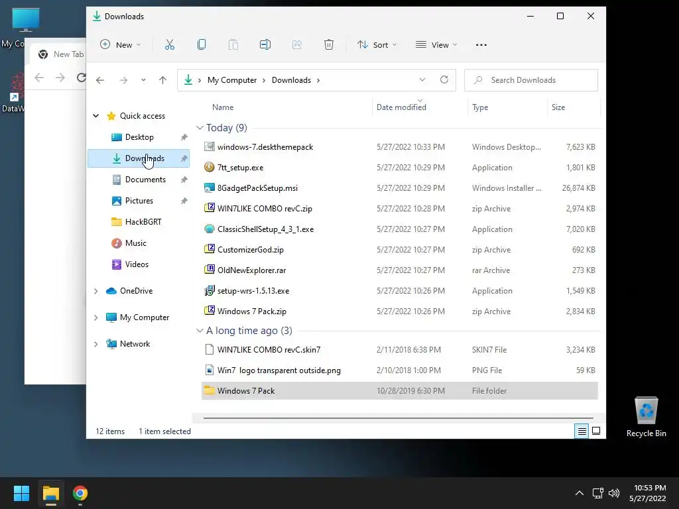Select setup-wrs-1.5.13.exe file icon
679x509 pixels.
click(209, 290)
